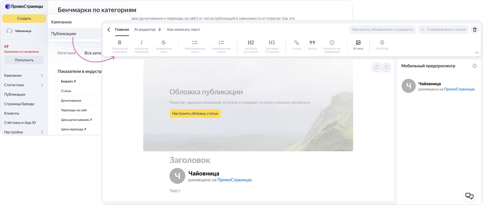The image size is (483, 205).
Task: Click Сгенерировать статью button
Action: (443, 29)
